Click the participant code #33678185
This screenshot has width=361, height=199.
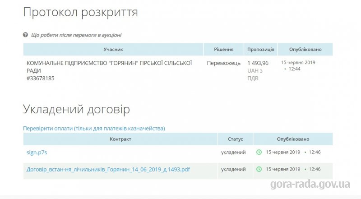[41, 79]
